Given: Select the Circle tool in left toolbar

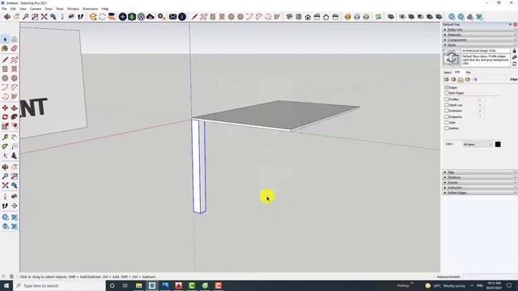Looking at the screenshot, I should [x=5, y=78].
